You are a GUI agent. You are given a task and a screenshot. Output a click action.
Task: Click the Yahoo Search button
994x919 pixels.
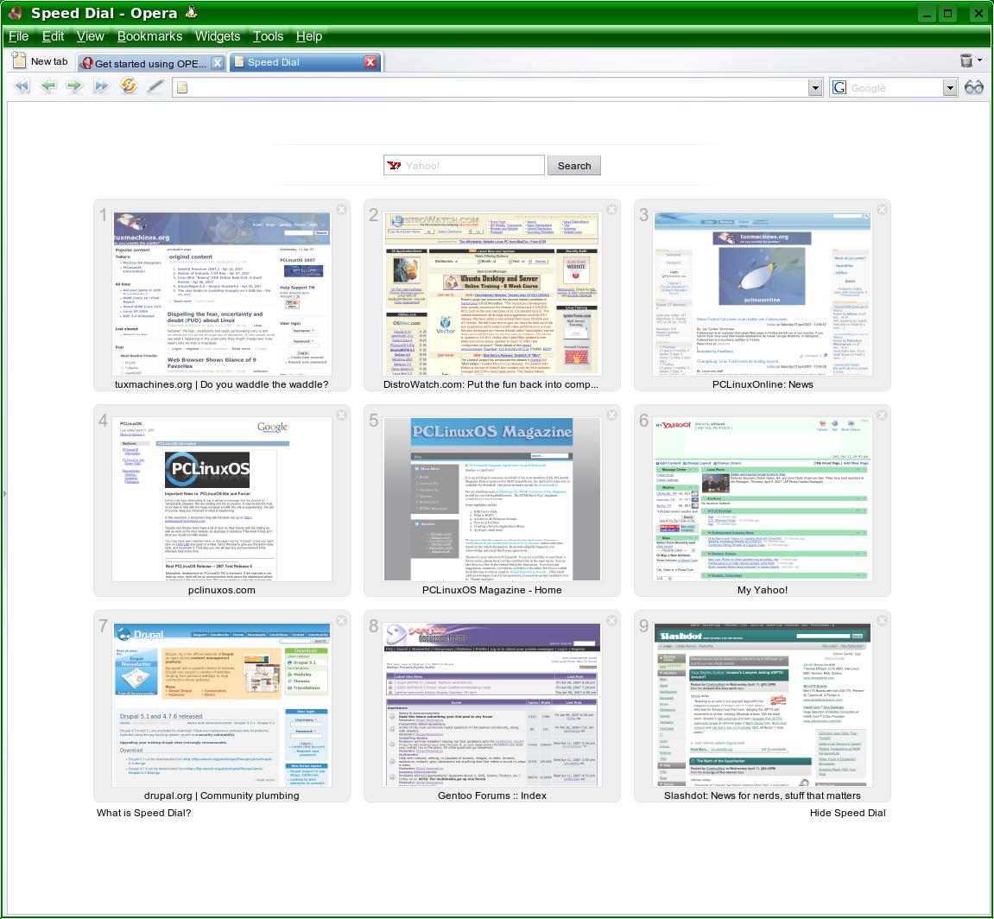point(574,166)
